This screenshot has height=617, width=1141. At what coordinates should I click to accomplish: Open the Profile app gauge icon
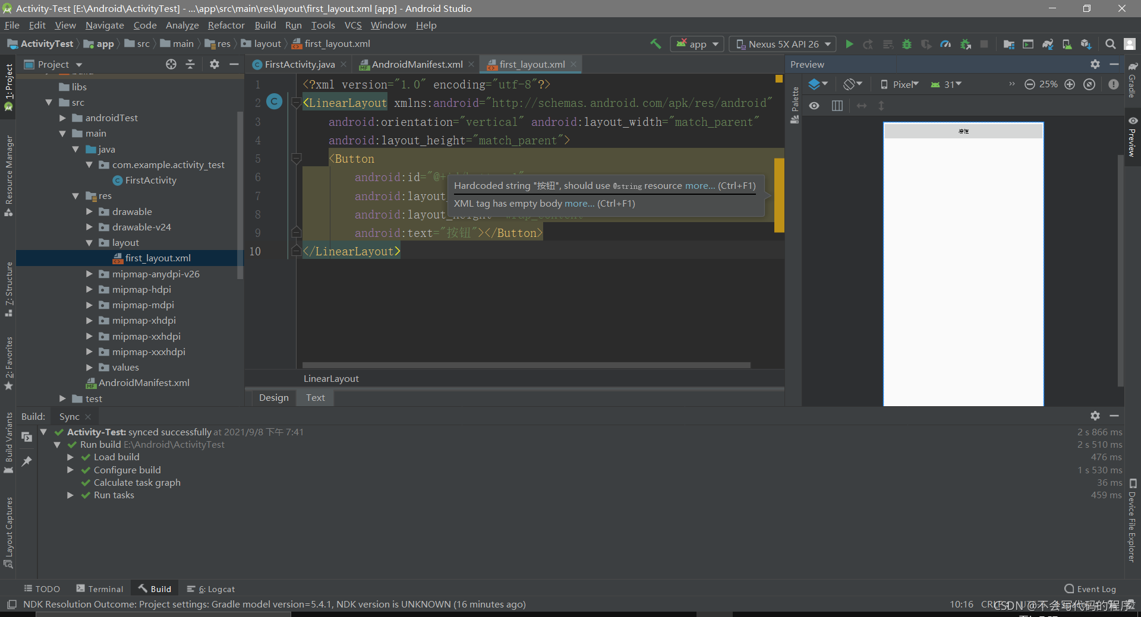click(x=945, y=44)
